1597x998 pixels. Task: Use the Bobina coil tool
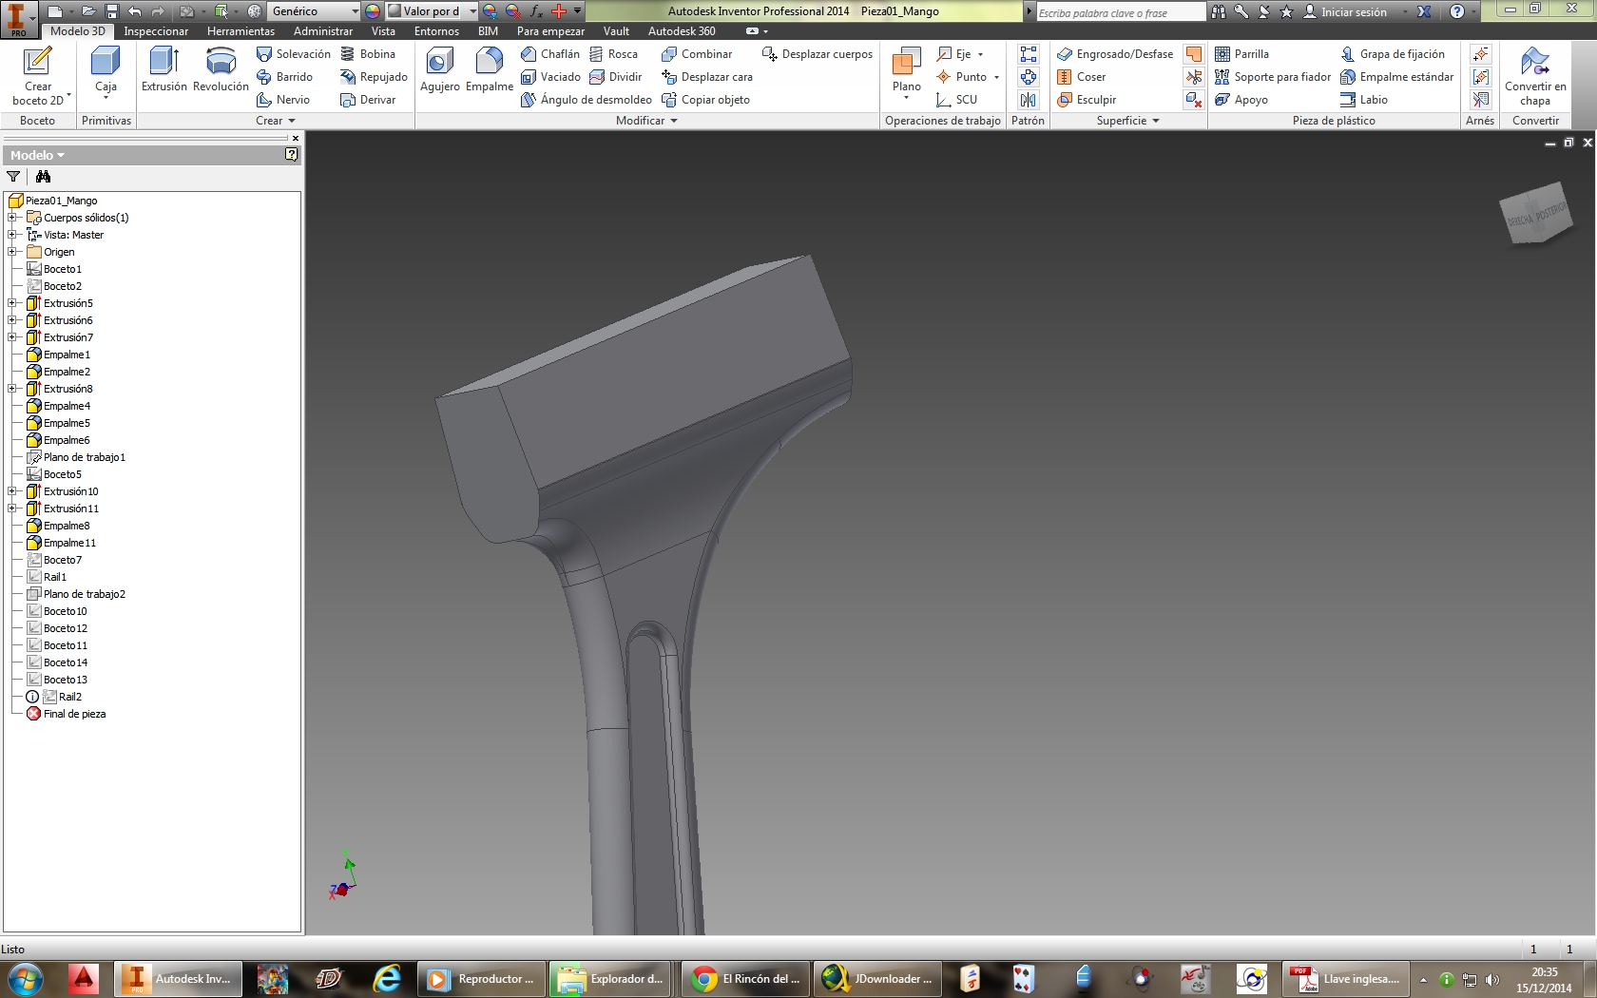(x=368, y=54)
